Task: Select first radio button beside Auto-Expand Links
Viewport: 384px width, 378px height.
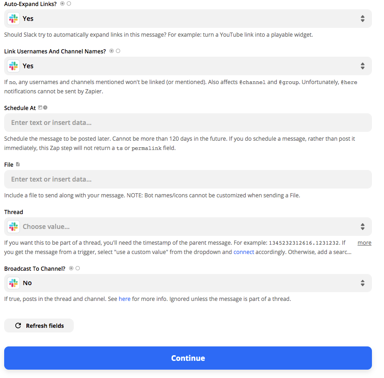Action: pos(63,4)
